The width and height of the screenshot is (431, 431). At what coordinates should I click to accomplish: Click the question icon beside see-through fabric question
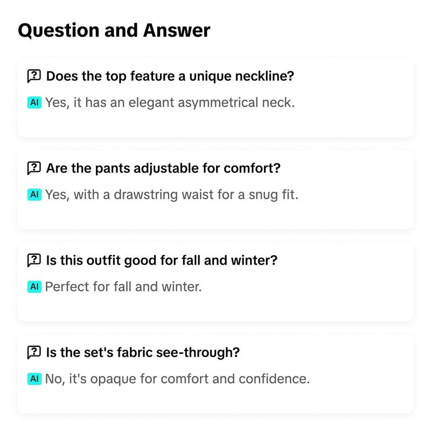(34, 352)
